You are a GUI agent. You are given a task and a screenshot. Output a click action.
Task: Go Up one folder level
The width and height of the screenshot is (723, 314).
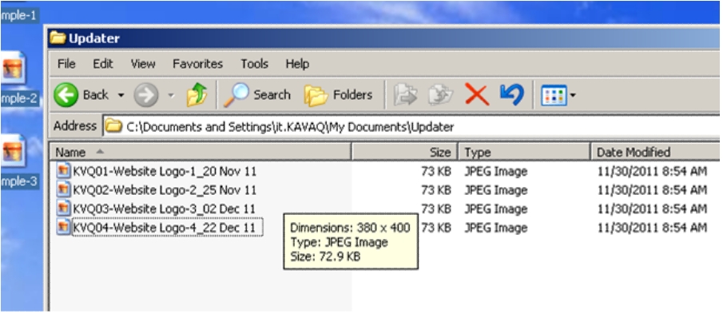(x=197, y=95)
